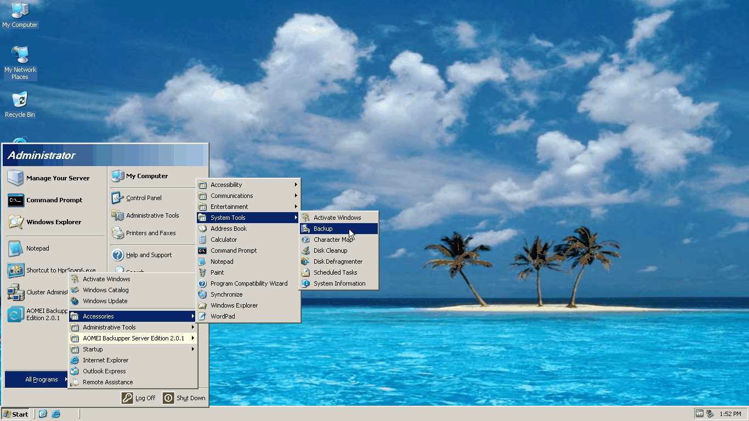
Task: Click the WordPad icon
Action: [202, 316]
